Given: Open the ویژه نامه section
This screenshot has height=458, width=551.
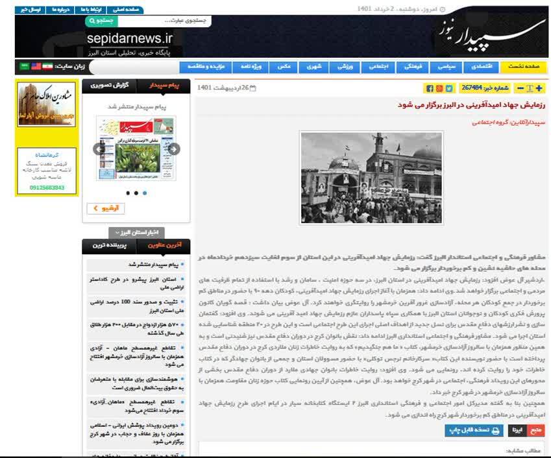Looking at the screenshot, I should (x=251, y=67).
